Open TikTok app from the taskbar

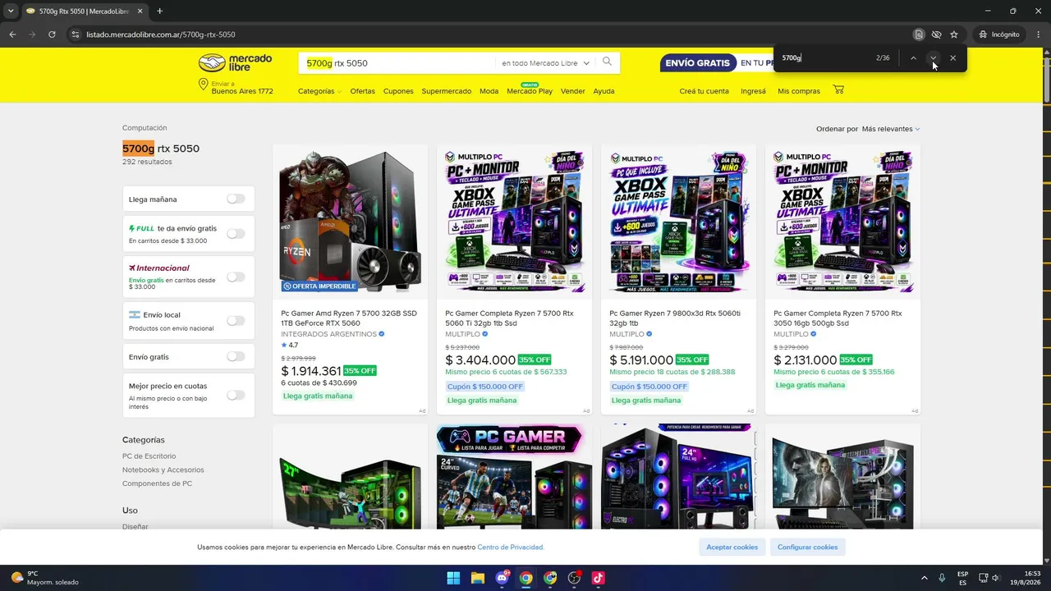tap(598, 578)
